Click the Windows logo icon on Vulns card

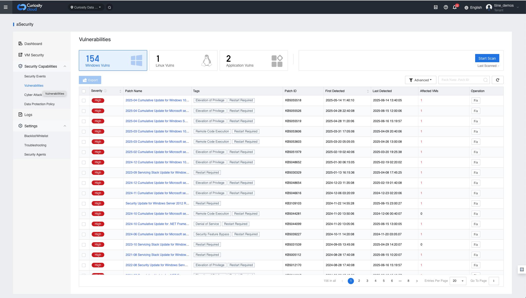tap(136, 60)
